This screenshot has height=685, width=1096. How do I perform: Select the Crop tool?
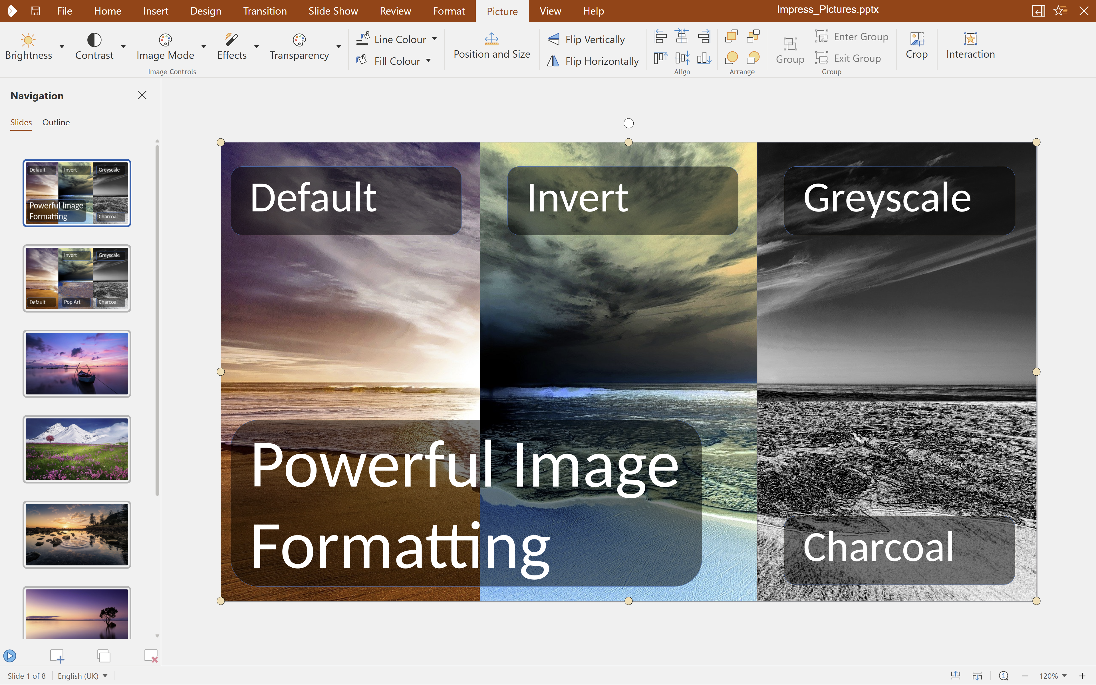click(x=917, y=46)
